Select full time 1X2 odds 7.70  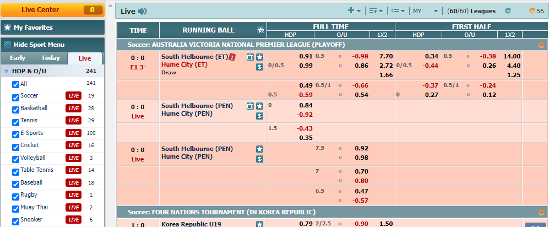tap(385, 56)
